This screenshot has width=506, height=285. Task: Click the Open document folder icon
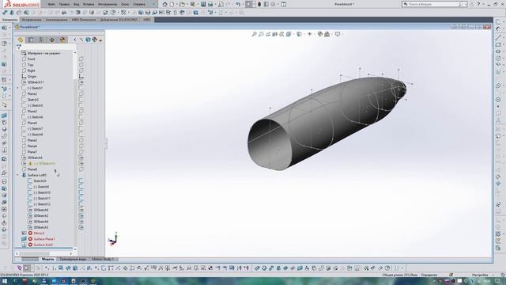pyautogui.click(x=182, y=4)
